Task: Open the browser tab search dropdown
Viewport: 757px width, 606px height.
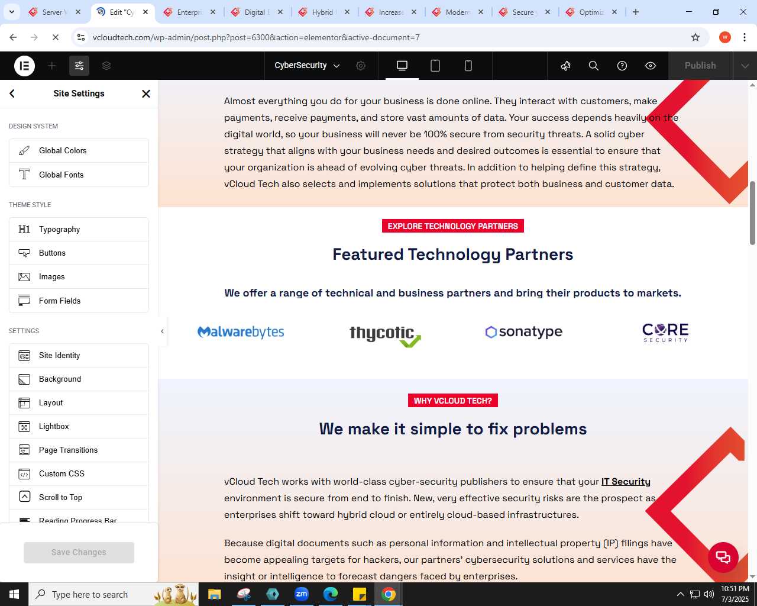Action: tap(12, 12)
